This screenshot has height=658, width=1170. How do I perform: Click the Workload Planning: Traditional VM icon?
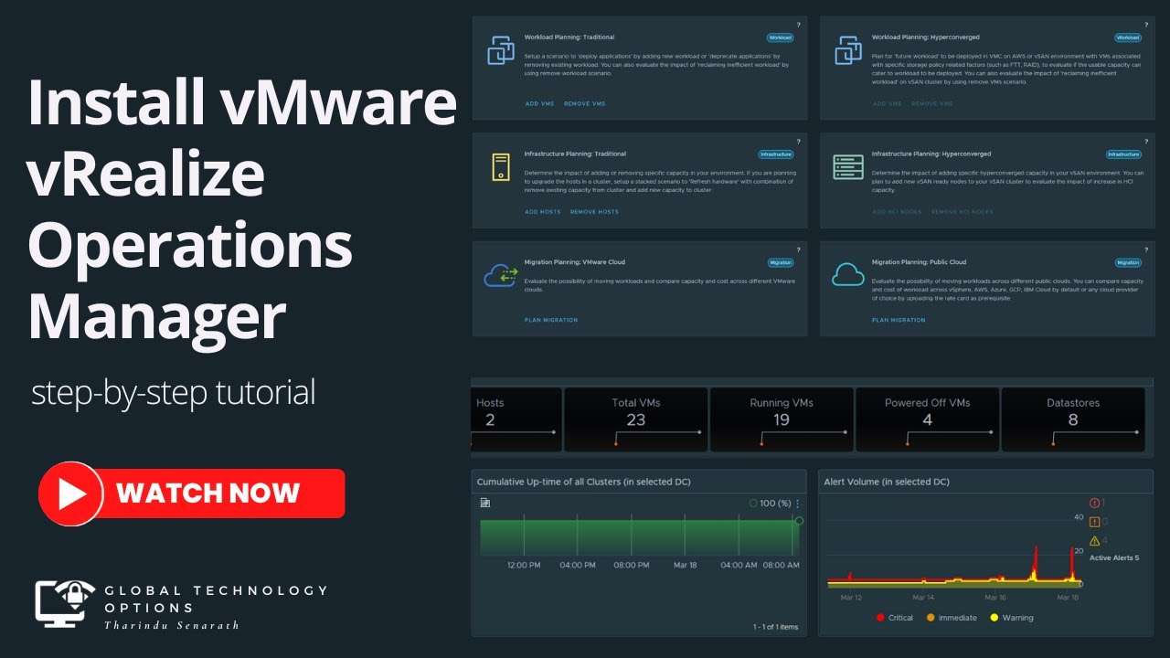[x=501, y=50]
